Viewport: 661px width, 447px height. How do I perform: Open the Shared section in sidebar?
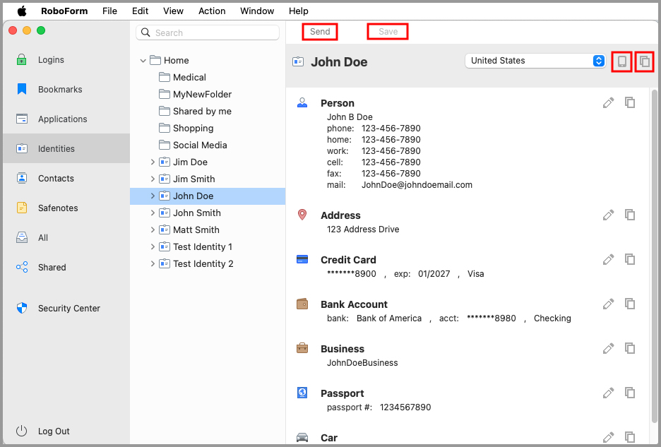(52, 268)
